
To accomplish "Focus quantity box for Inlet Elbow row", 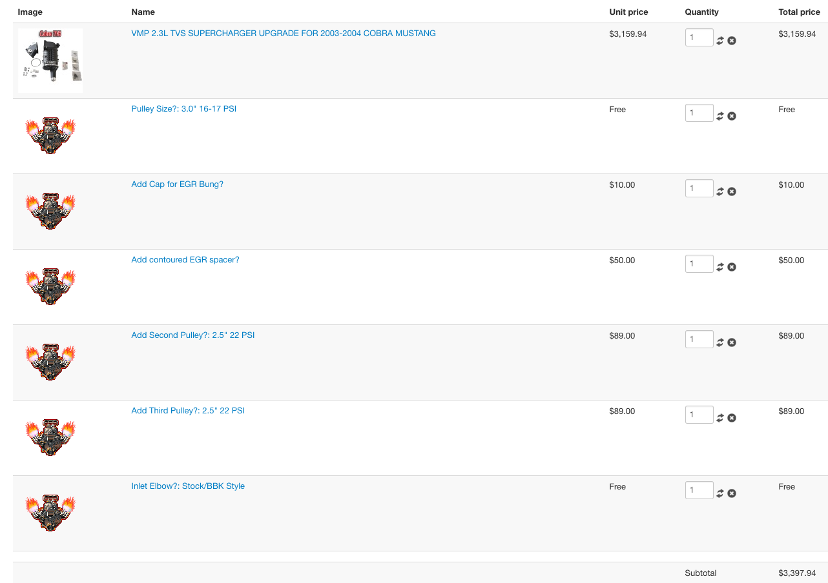I will click(699, 491).
